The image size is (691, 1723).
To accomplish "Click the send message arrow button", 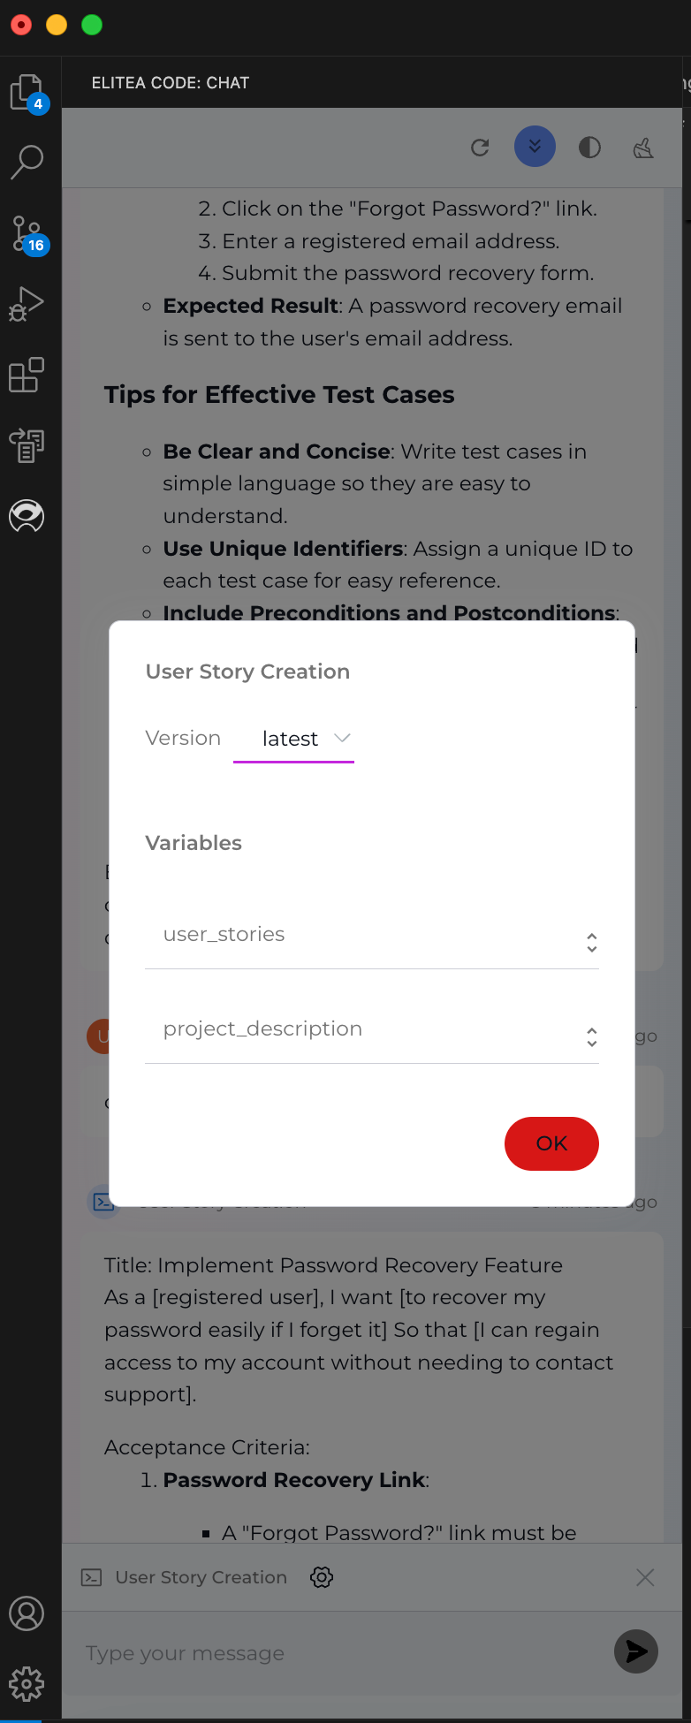I will (x=636, y=1651).
